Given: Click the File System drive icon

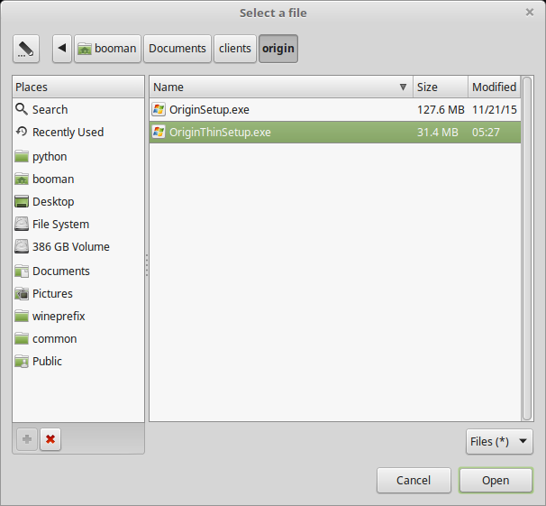Looking at the screenshot, I should point(22,224).
